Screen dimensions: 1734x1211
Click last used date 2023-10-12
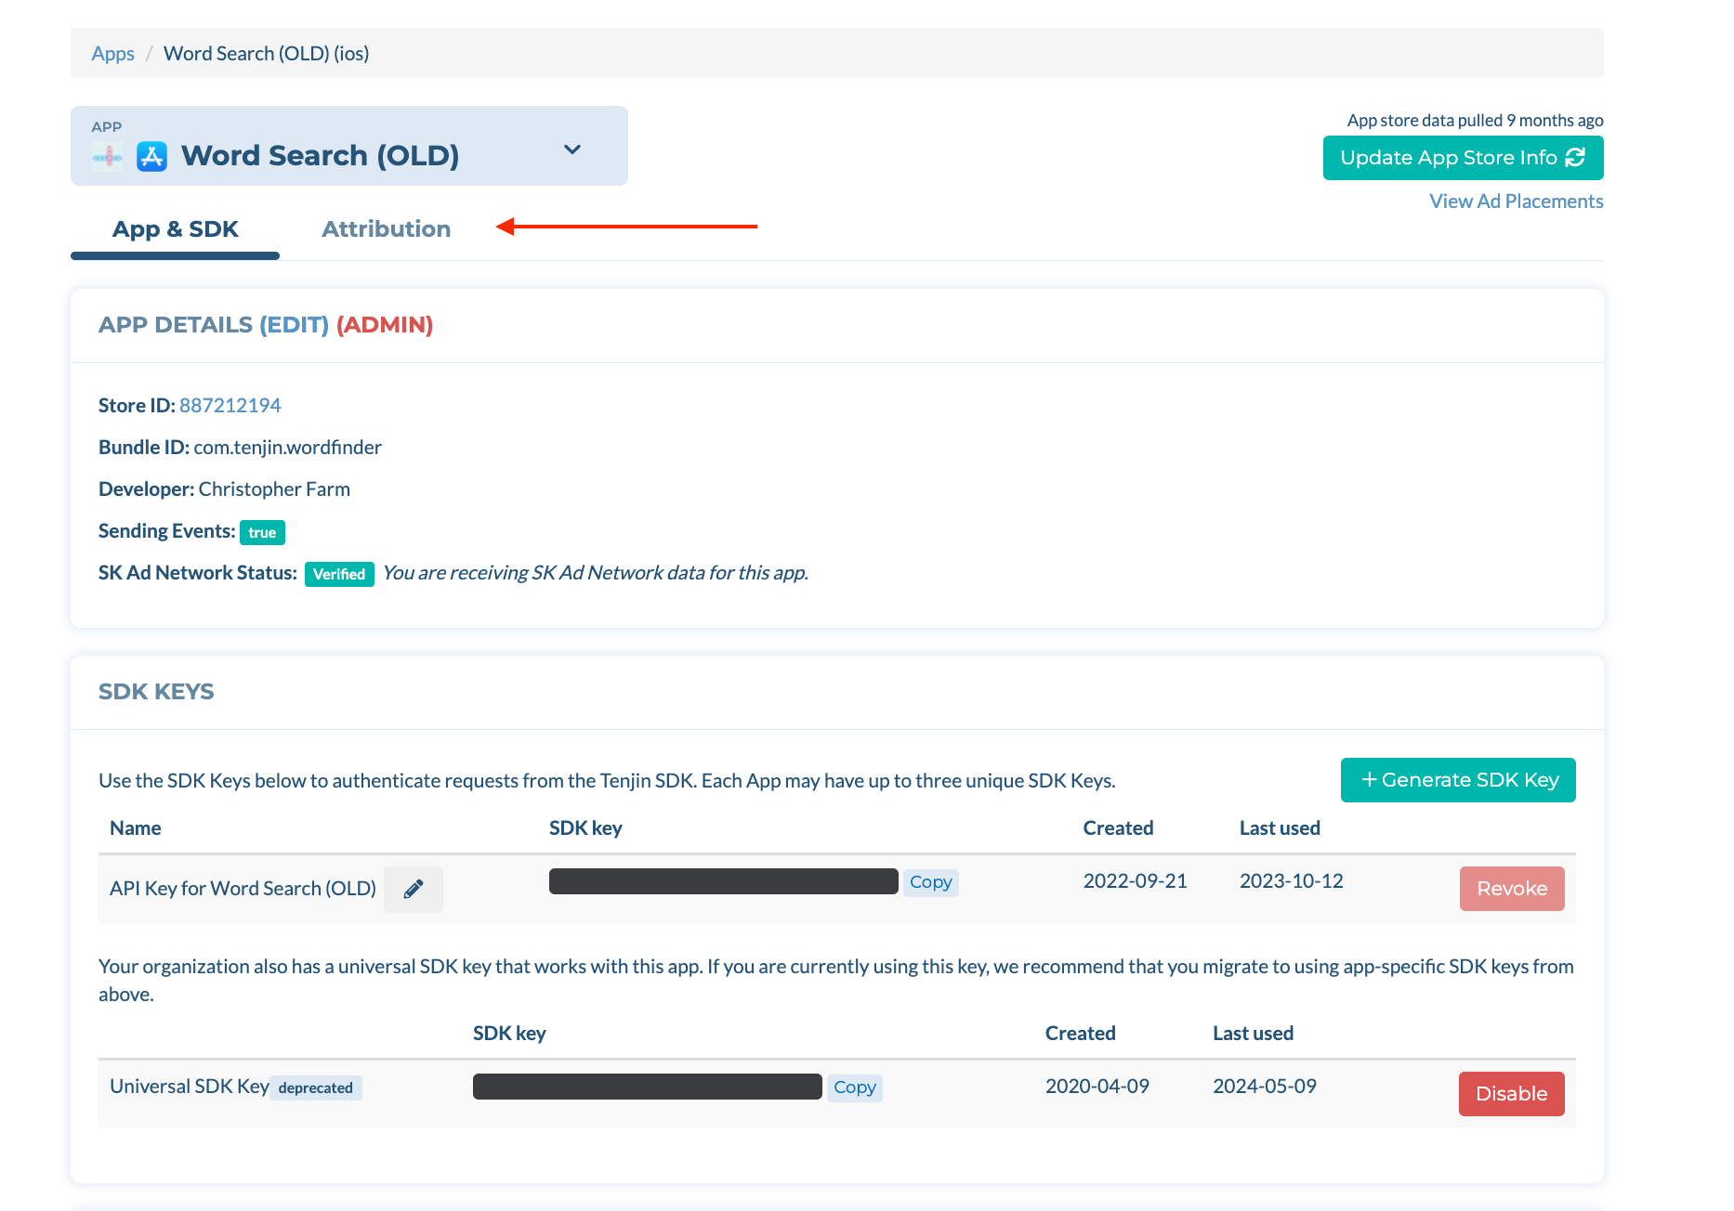tap(1292, 881)
